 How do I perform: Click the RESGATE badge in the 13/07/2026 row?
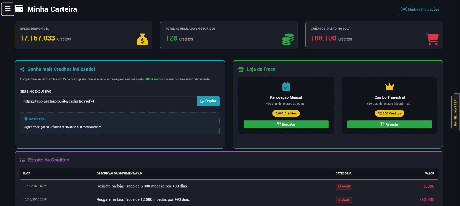click(344, 200)
